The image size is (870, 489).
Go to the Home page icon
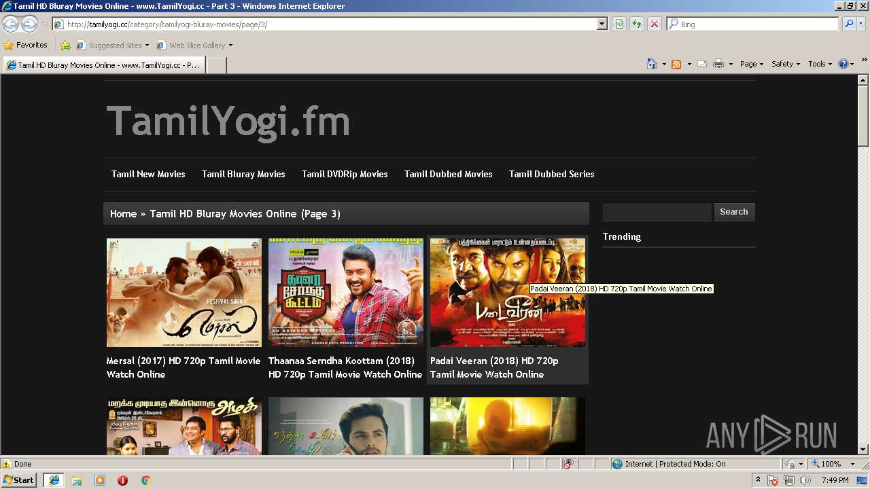652,64
